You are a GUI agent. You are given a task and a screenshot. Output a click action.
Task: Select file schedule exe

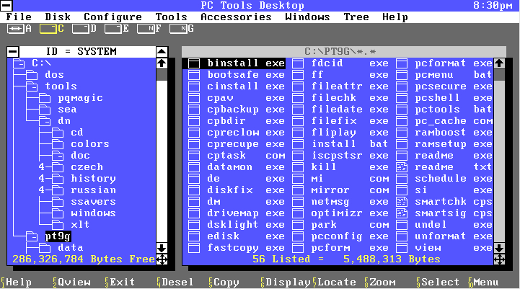tap(444, 179)
